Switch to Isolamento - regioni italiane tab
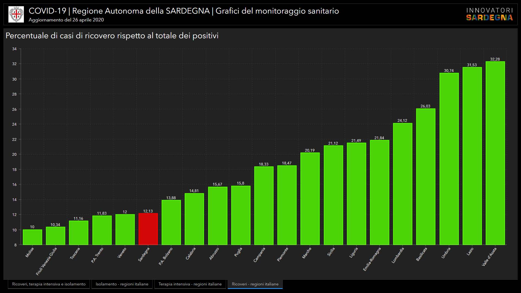 click(x=122, y=284)
